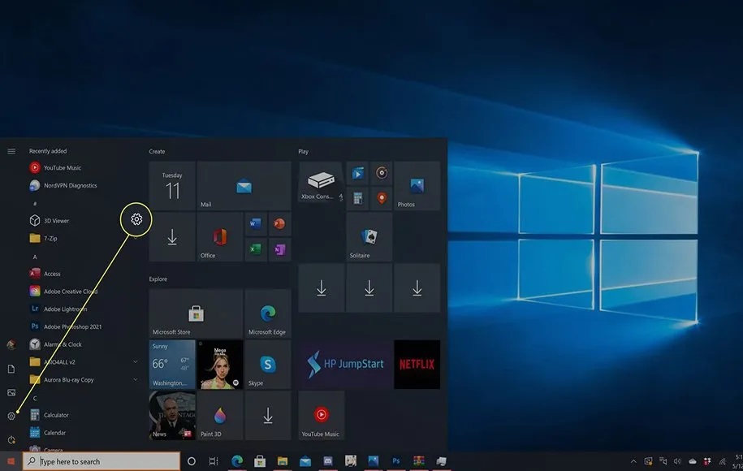This screenshot has height=471, width=743.
Task: Click the Explore tile group header
Action: click(x=158, y=279)
